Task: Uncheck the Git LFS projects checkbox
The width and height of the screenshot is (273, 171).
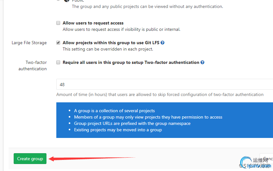Action: click(58, 43)
